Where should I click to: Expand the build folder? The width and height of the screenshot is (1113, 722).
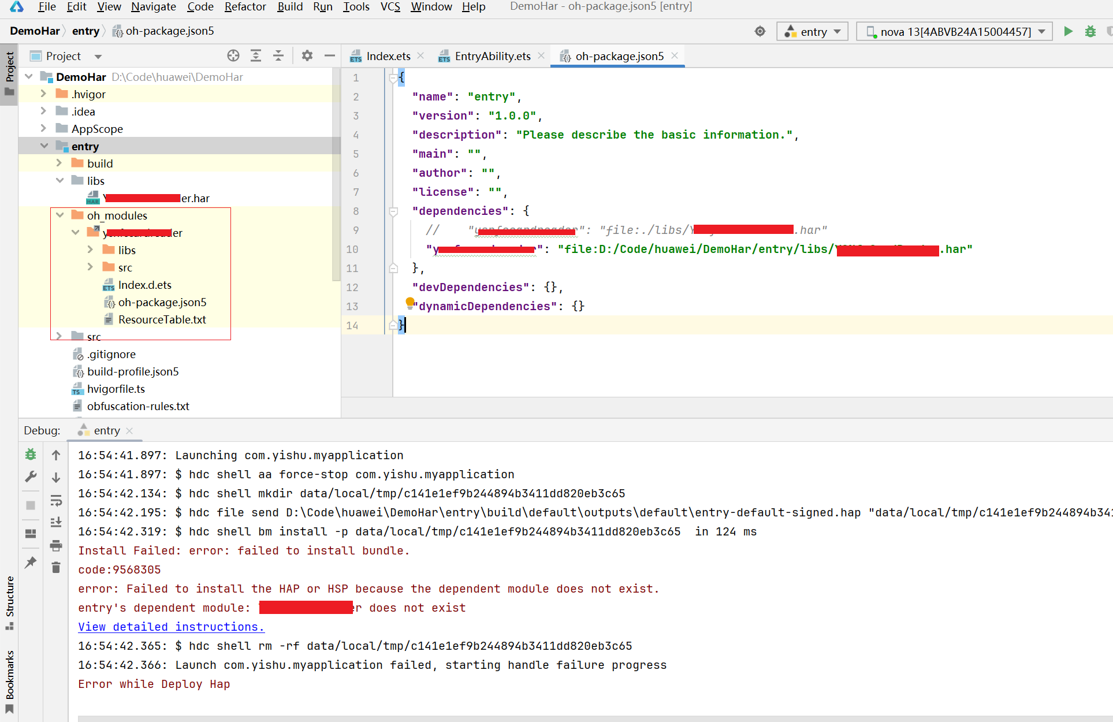pos(59,163)
